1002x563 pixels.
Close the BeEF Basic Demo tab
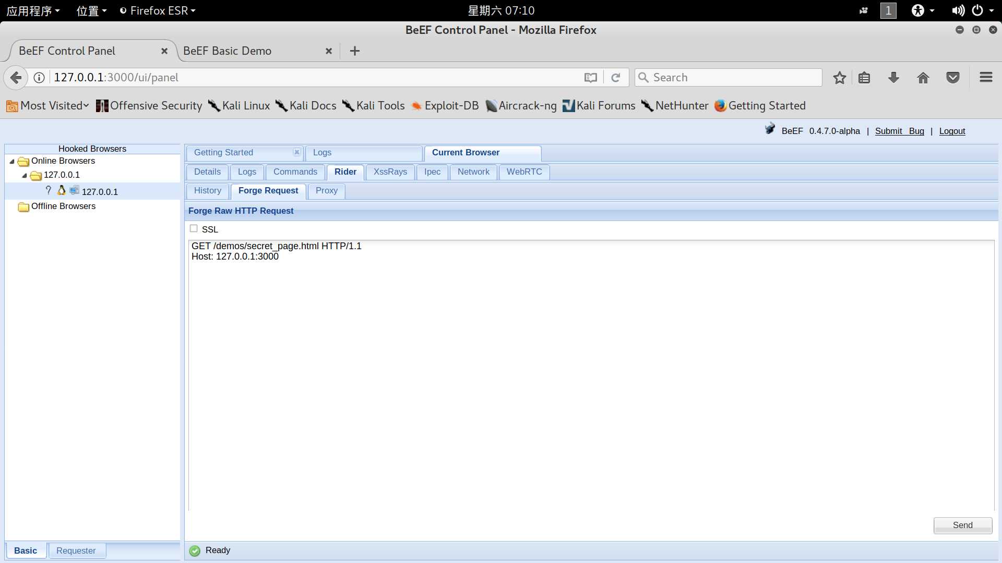(329, 51)
